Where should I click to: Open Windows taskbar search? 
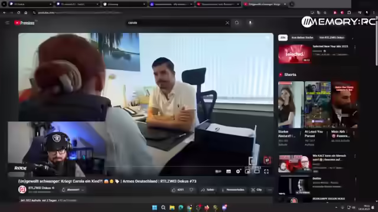163,207
